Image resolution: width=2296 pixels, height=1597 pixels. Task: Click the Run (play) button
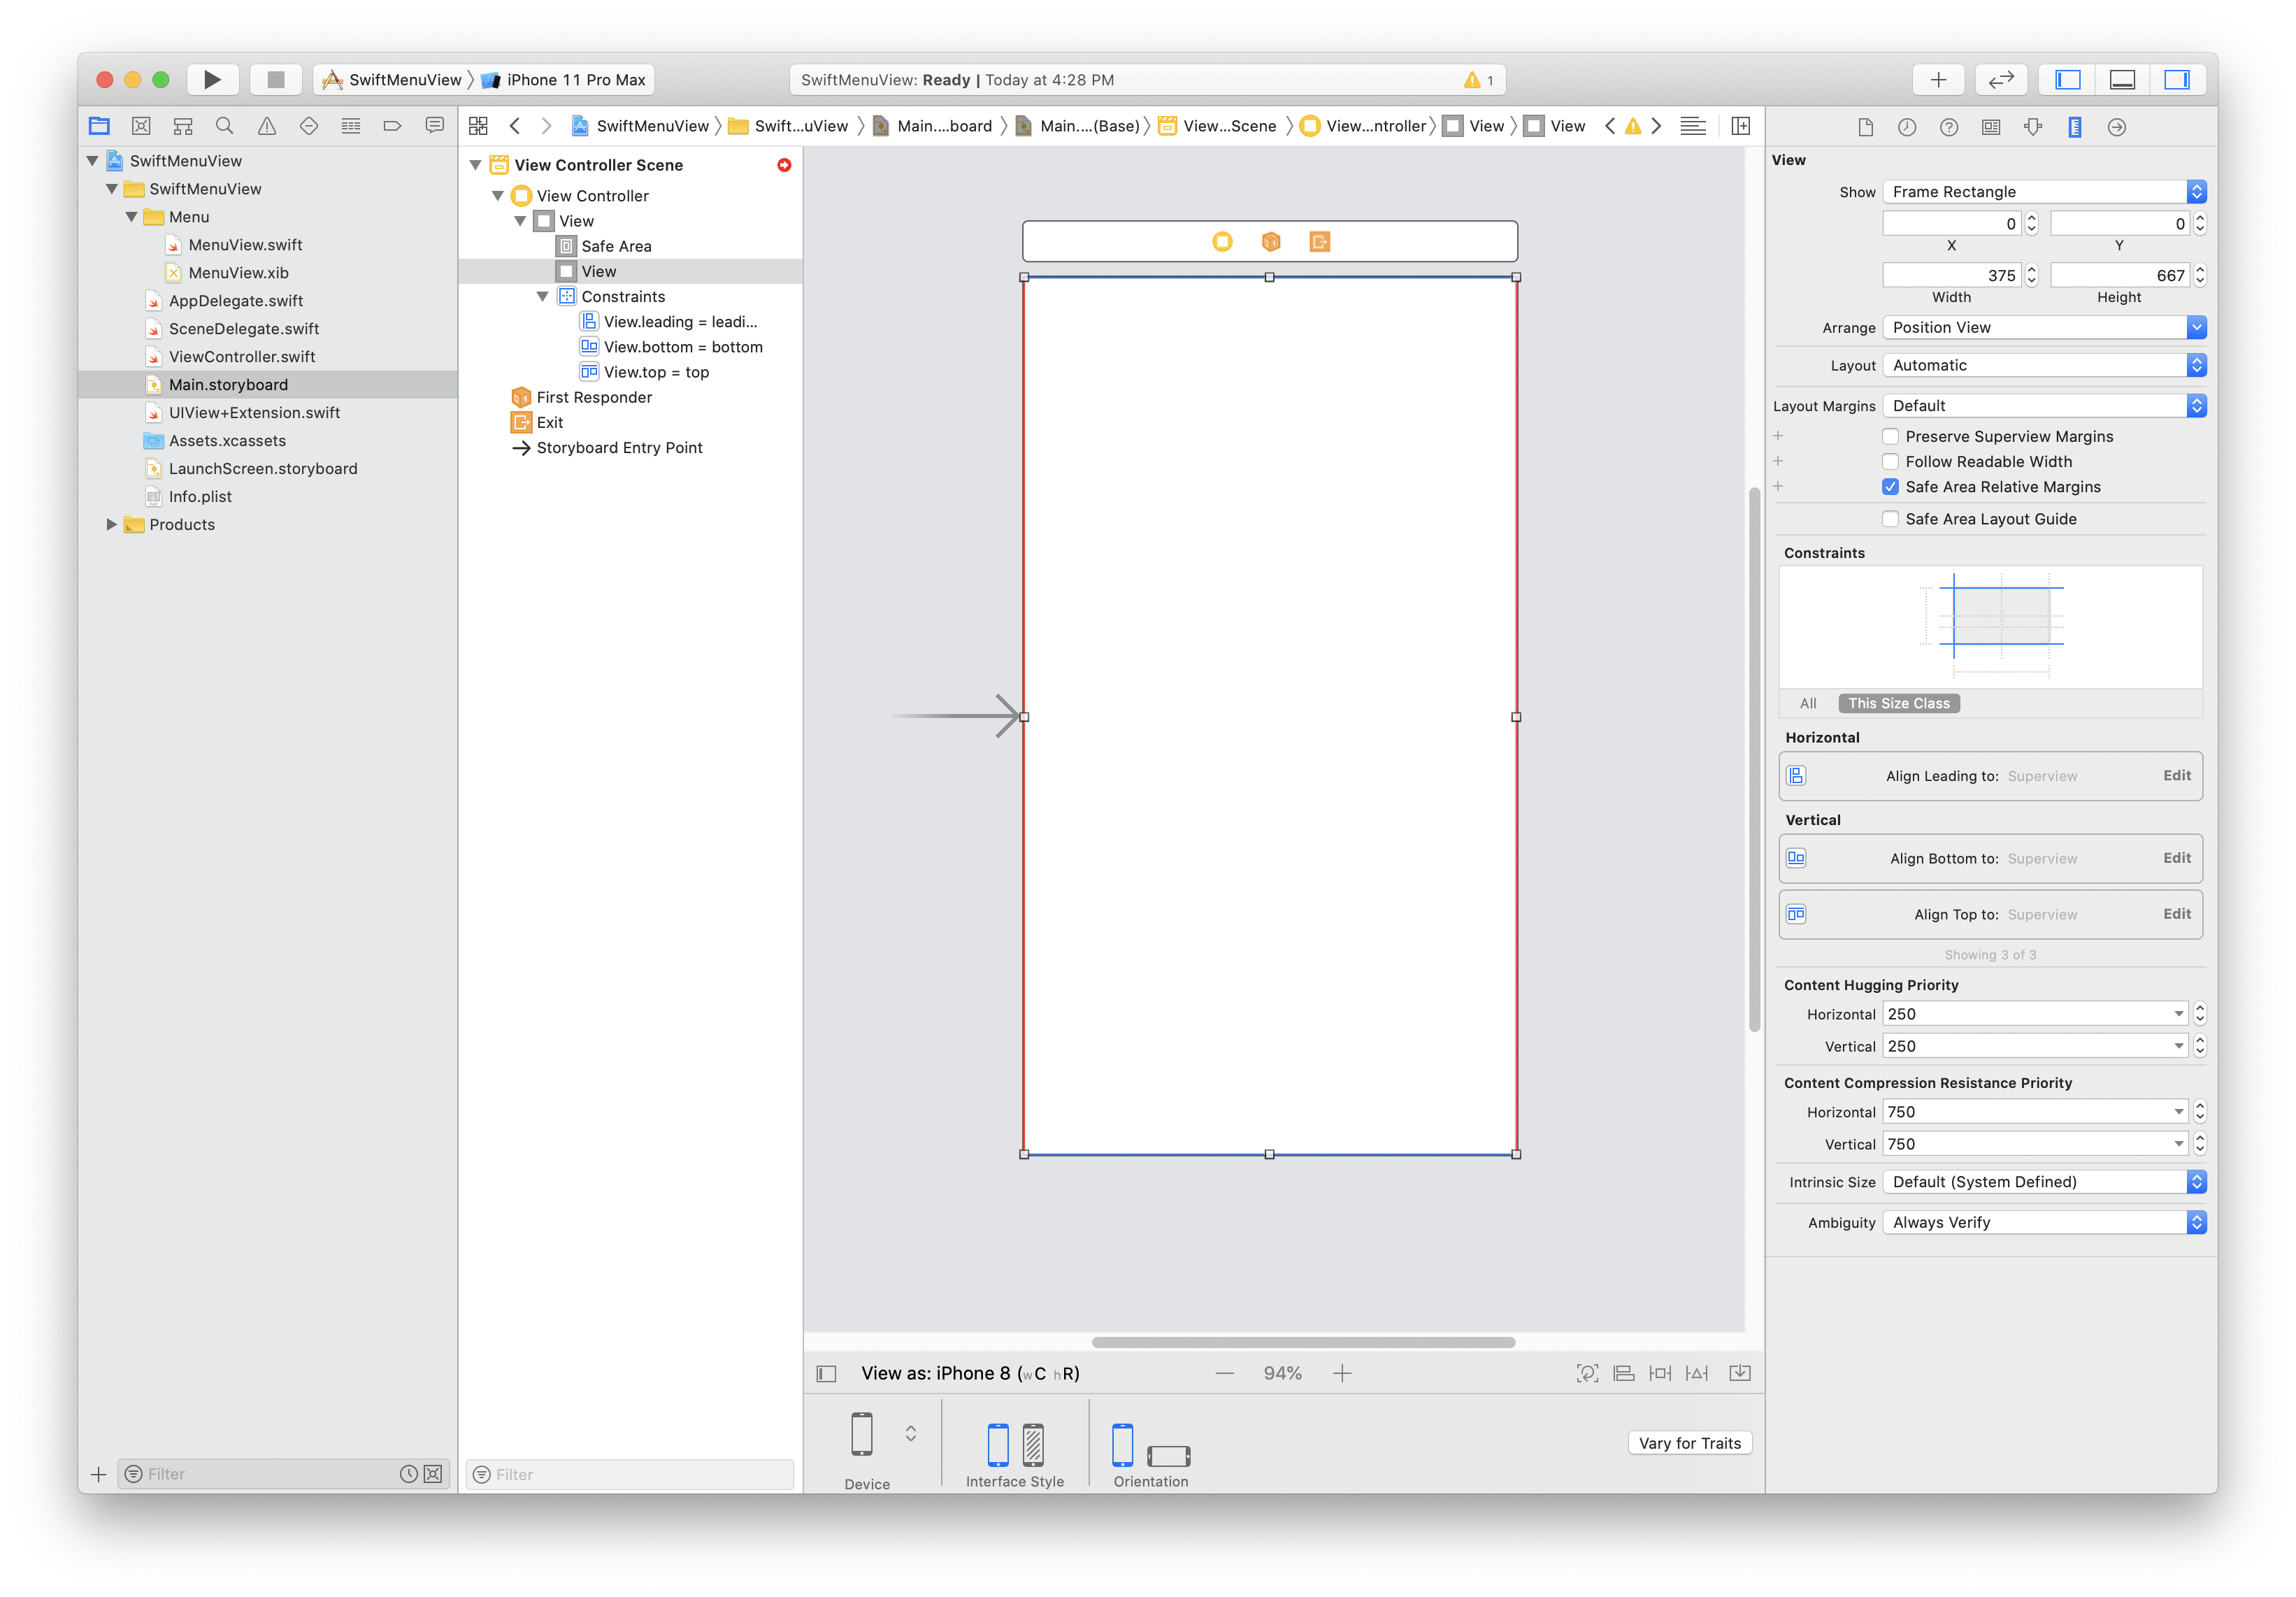tap(212, 80)
